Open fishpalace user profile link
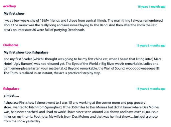Screen dimensions: 171x127 [11, 89]
